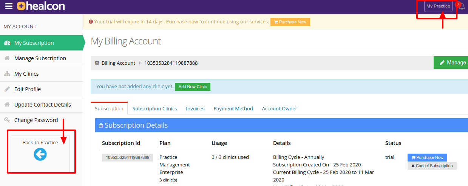Image resolution: width=468 pixels, height=186 pixels.
Task: Switch to the Subscription Clinics tab
Action: coord(154,108)
